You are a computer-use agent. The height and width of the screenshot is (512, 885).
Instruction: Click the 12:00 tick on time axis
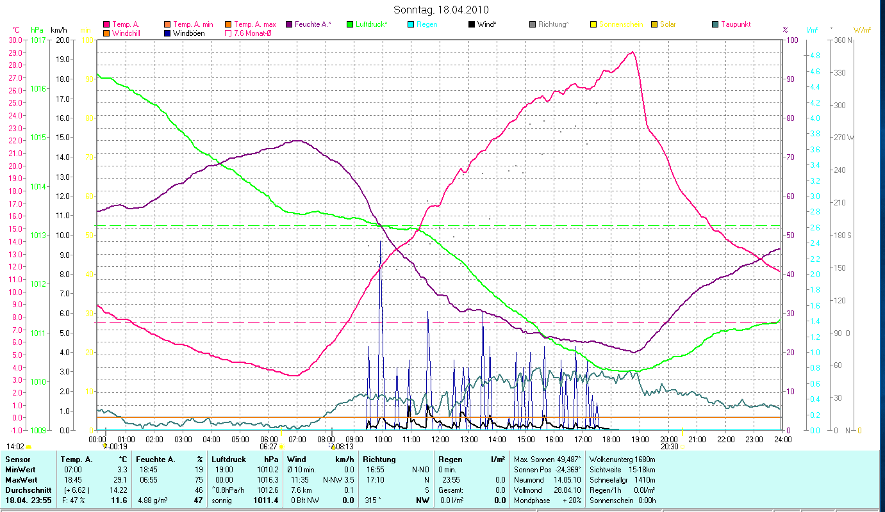point(440,440)
